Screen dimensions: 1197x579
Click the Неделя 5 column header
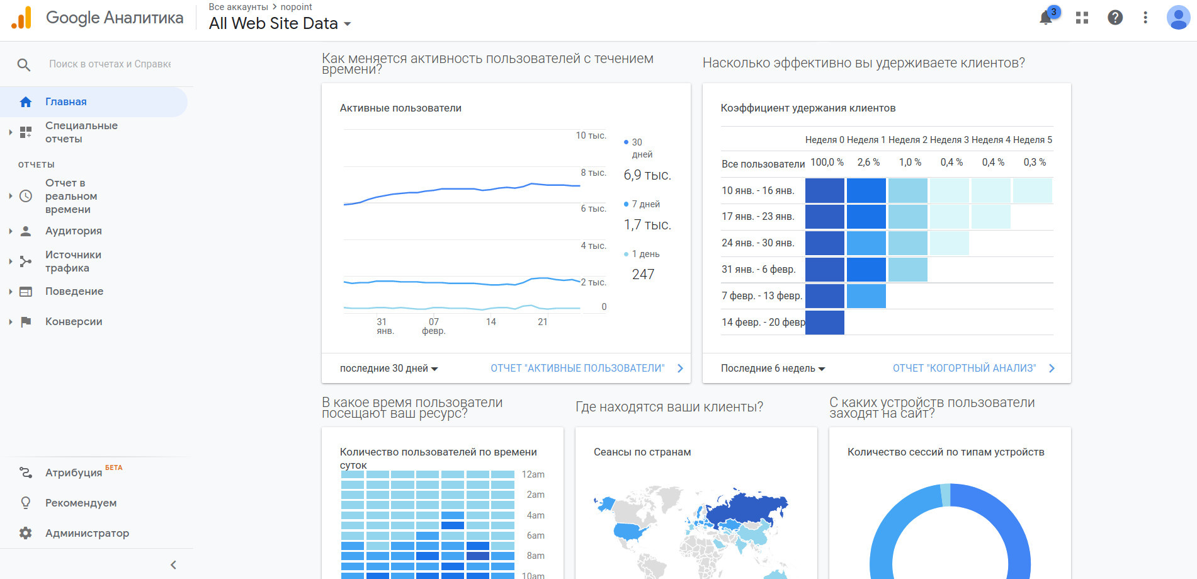(x=1033, y=140)
